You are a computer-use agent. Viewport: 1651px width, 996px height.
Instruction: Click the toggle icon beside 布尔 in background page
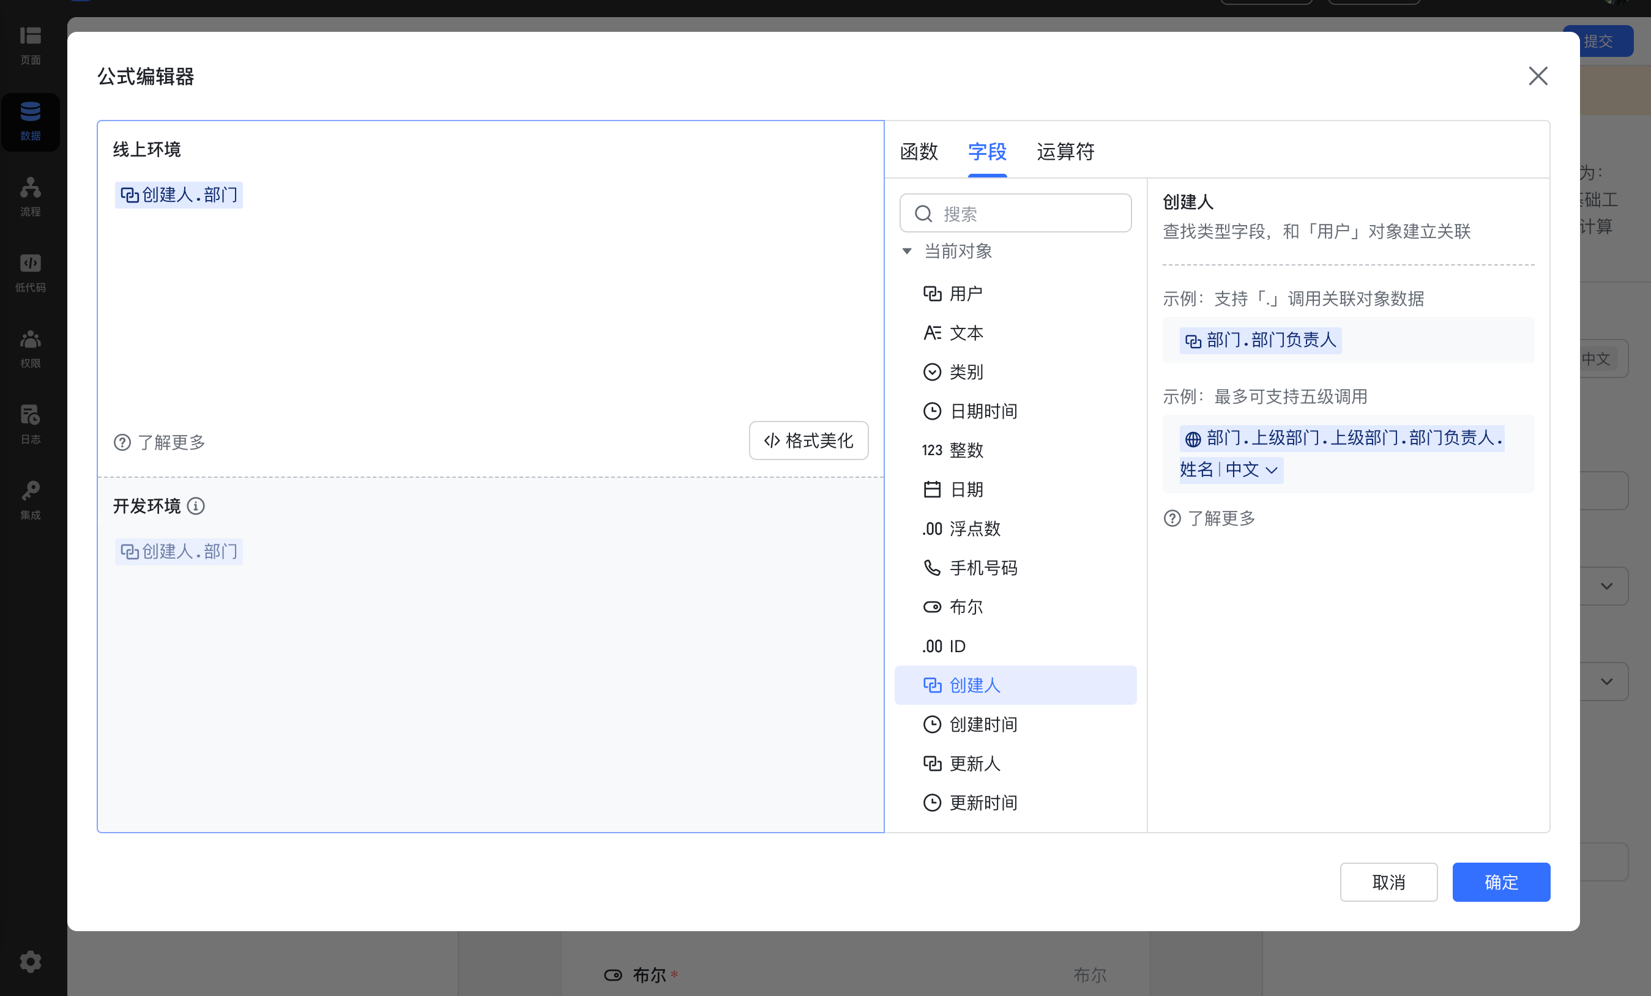click(x=613, y=975)
